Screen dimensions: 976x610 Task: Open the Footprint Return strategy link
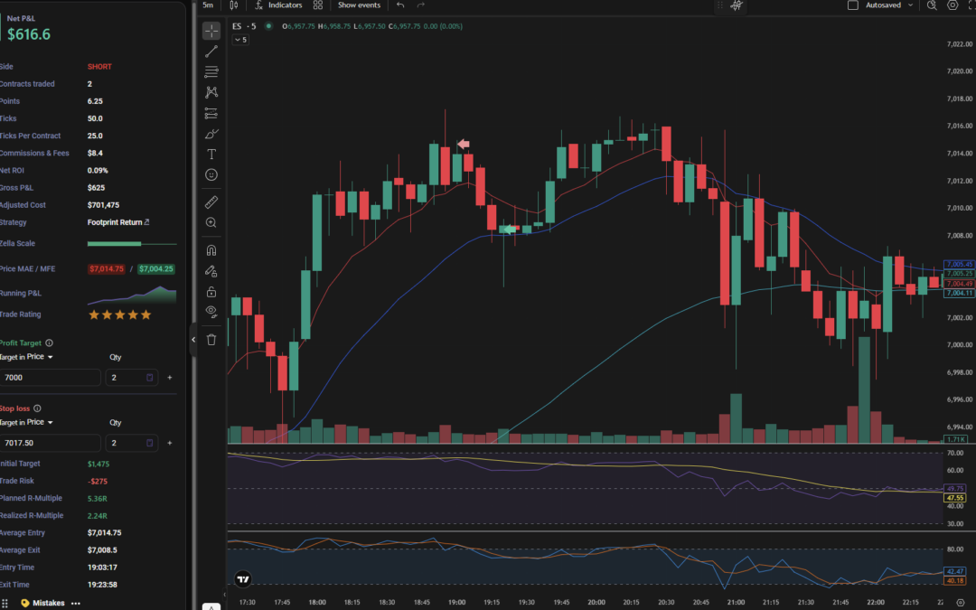[118, 222]
